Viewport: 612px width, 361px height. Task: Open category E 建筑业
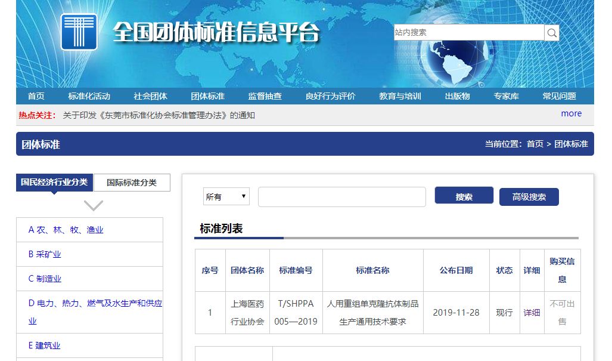pyautogui.click(x=44, y=345)
